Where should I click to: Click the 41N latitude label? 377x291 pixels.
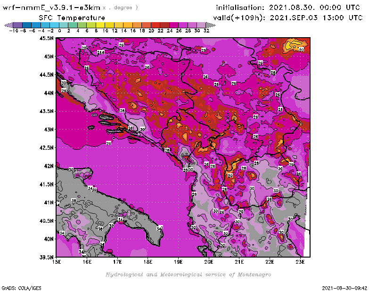[x=49, y=202]
